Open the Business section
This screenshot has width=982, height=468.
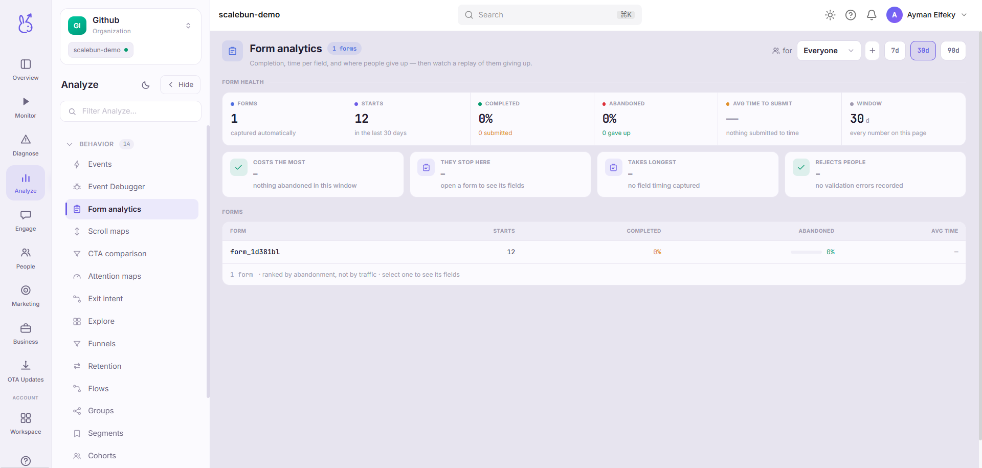[x=26, y=333]
